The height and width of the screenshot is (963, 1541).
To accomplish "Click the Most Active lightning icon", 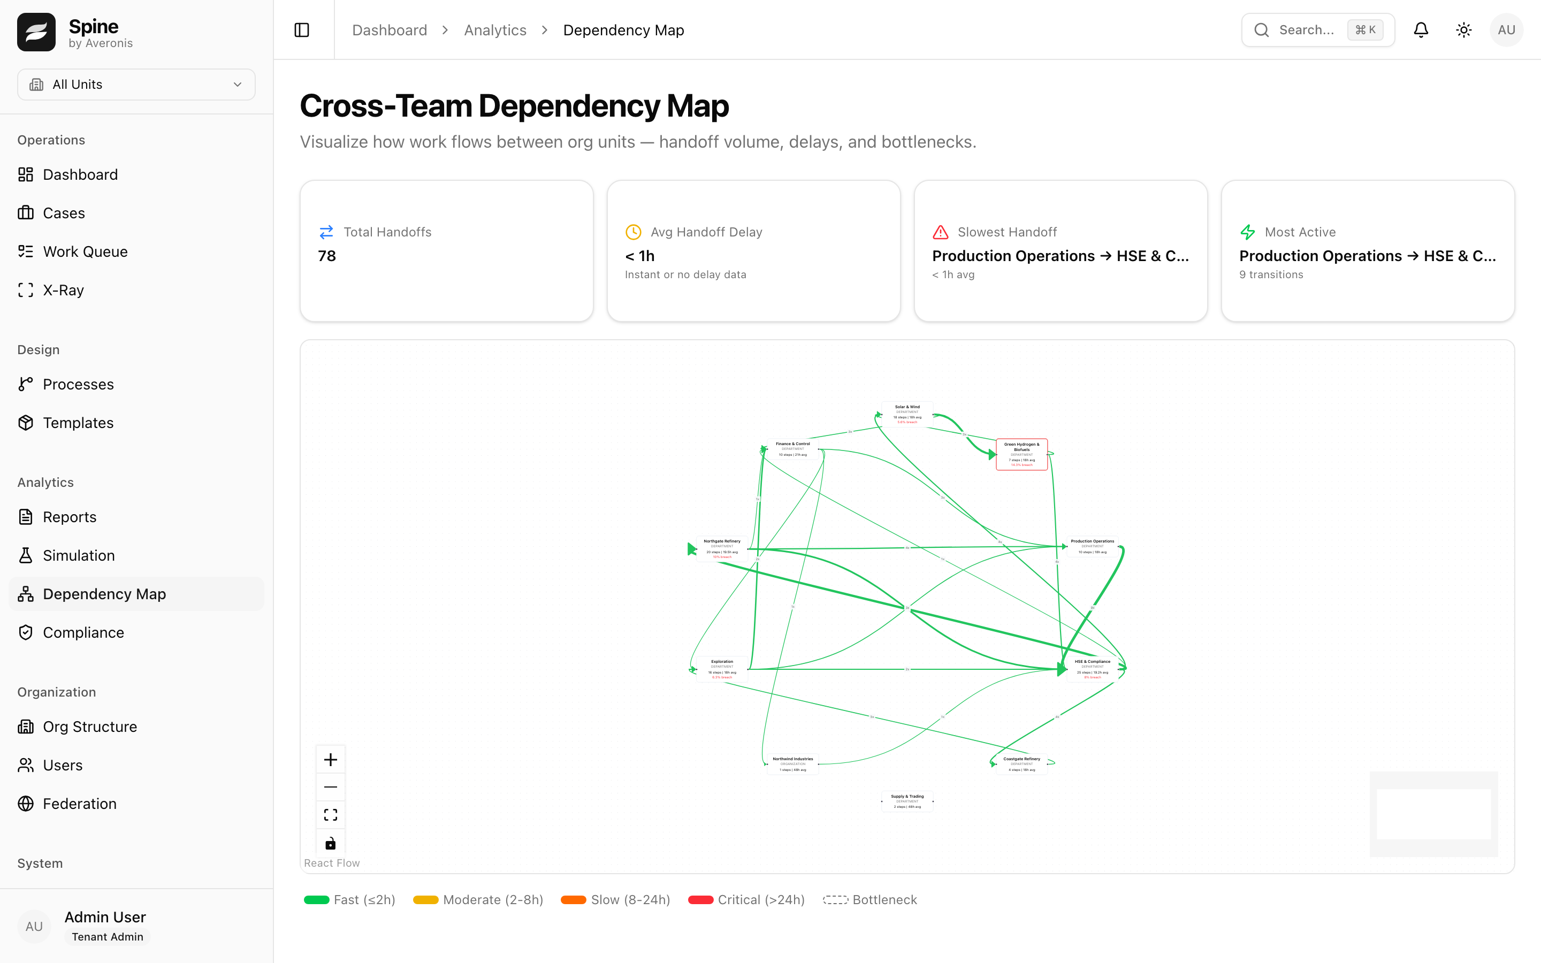I will (x=1247, y=232).
